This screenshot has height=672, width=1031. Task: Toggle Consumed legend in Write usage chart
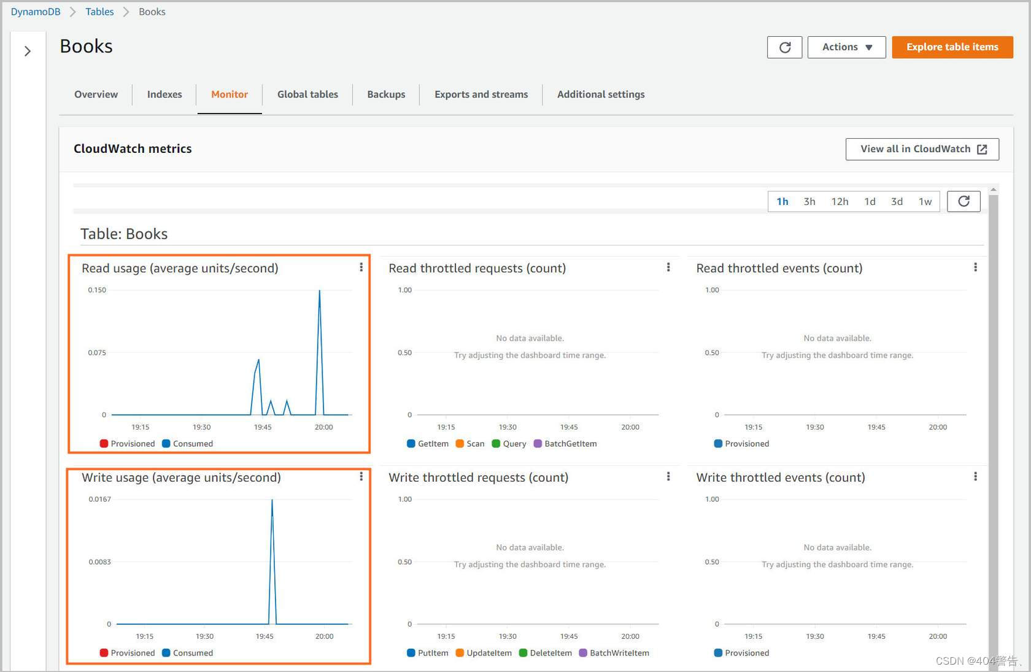point(187,653)
